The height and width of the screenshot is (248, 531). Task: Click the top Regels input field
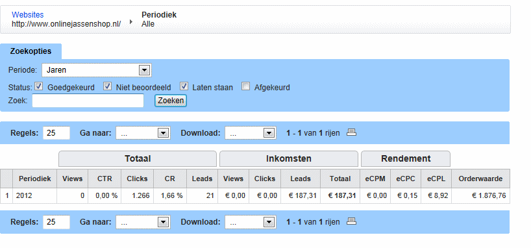point(56,133)
